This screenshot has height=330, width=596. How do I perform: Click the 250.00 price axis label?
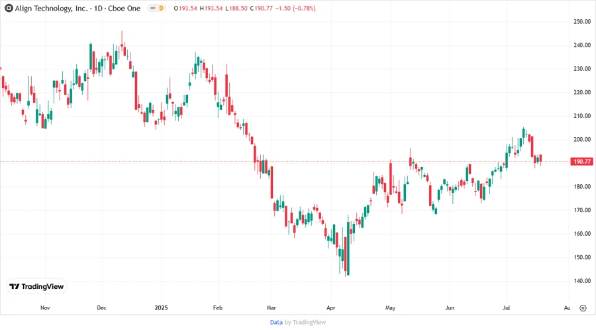coord(582,22)
